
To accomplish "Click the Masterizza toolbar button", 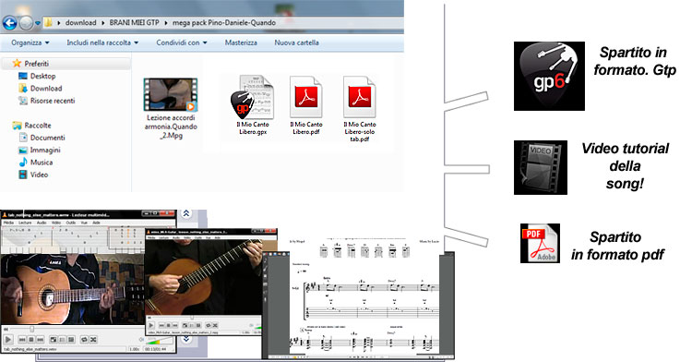I will (x=241, y=42).
